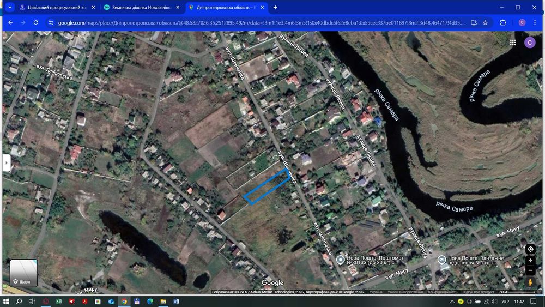Close the Дніпропетровська область tab
The image size is (545, 307).
pyautogui.click(x=262, y=7)
